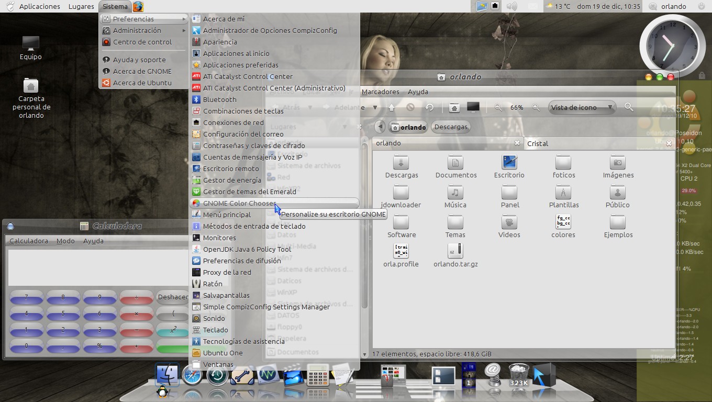Screen dimensions: 712x402
Task: Select the Documentos folder
Action: click(456, 167)
